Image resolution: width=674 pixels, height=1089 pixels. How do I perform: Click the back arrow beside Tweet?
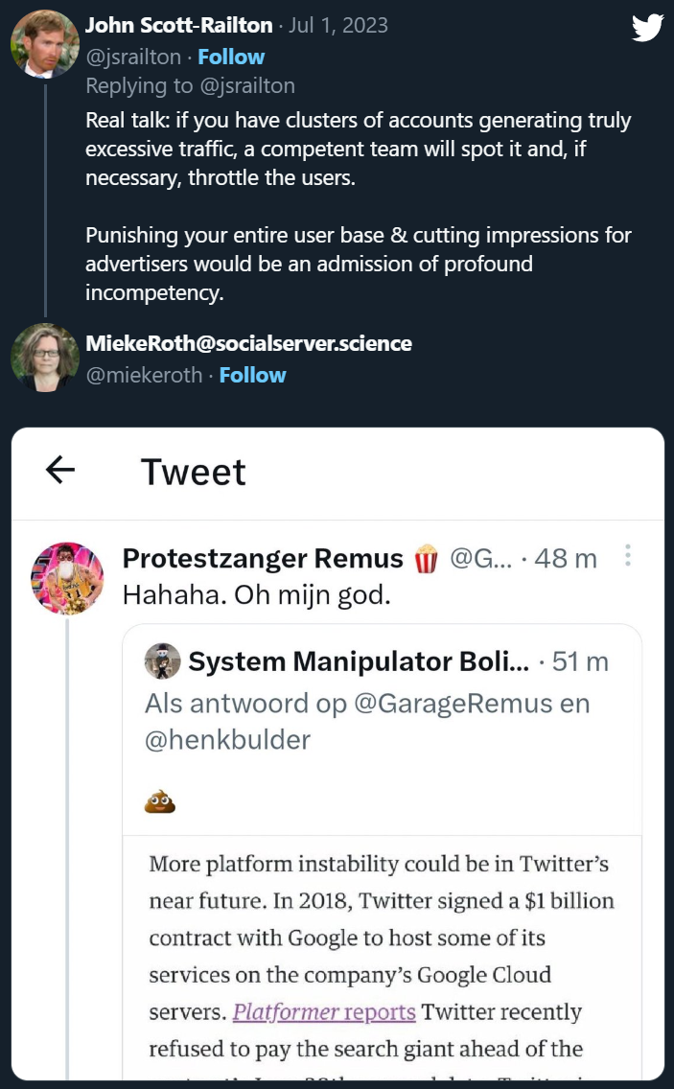point(60,470)
